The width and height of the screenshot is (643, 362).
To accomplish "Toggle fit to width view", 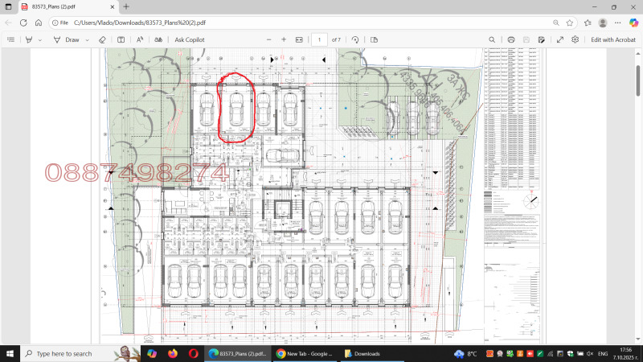I will point(299,39).
